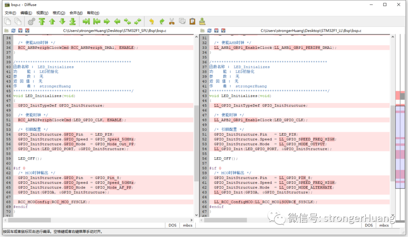Open the 合并(M) menu
The image size is (408, 237).
click(x=76, y=13)
